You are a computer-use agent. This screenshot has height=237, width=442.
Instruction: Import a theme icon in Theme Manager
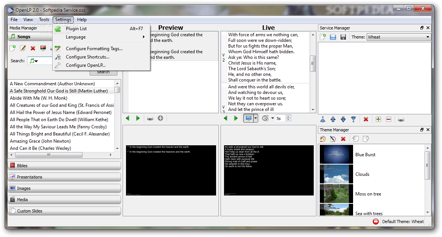[356, 139]
